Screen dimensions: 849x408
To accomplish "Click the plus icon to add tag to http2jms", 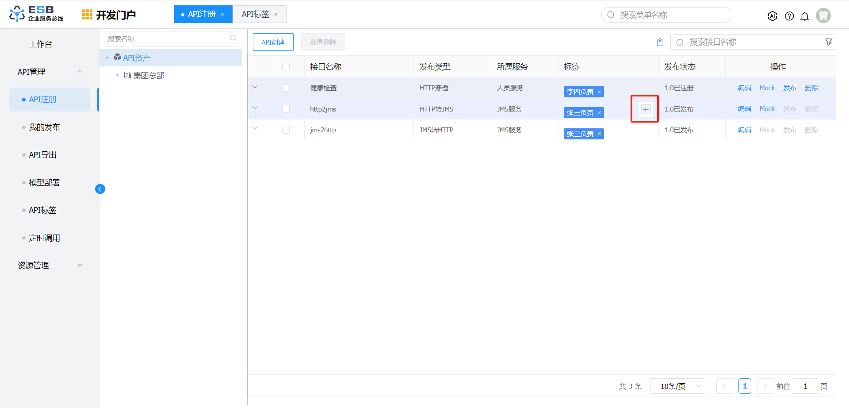I will click(x=646, y=109).
